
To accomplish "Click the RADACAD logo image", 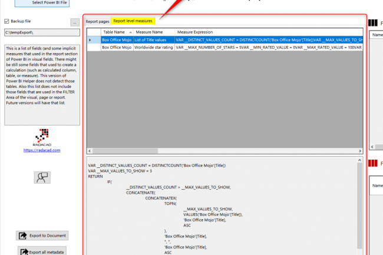I will click(42, 137).
